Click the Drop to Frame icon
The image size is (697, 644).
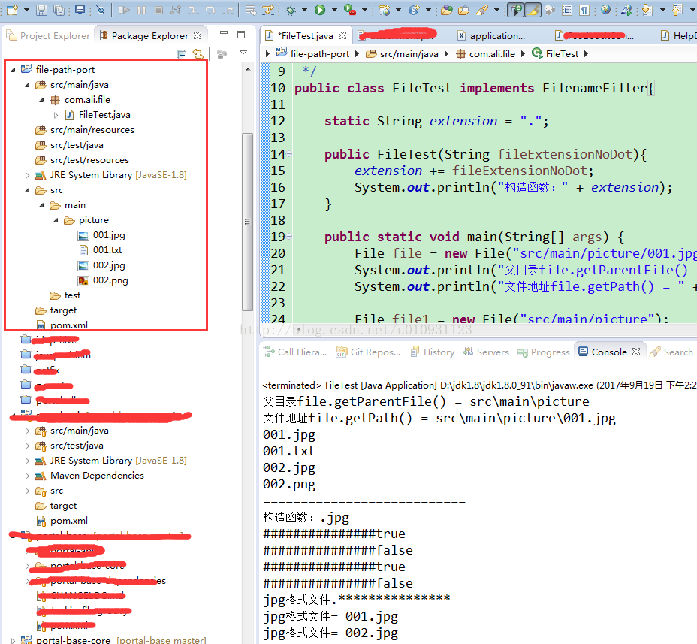coord(251,10)
